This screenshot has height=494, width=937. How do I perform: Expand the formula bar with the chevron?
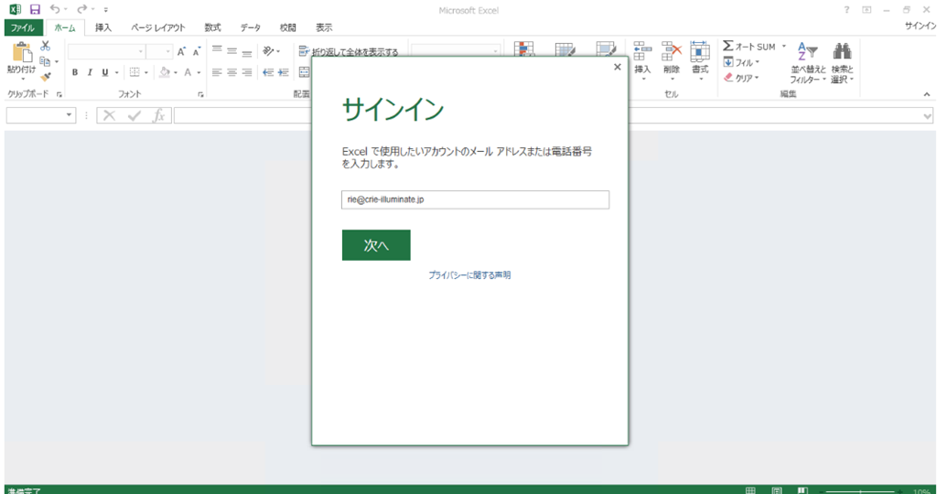(928, 116)
